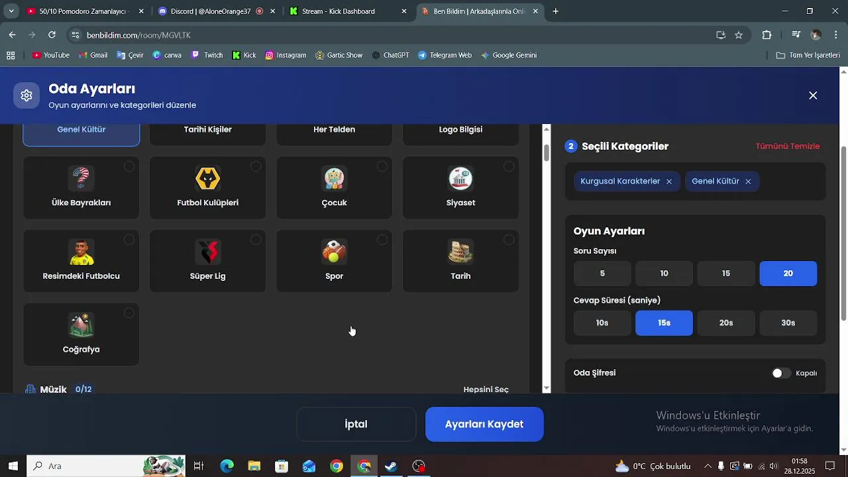Viewport: 848px width, 477px height.
Task: Set Soru Sayısı to 15
Action: pos(726,274)
